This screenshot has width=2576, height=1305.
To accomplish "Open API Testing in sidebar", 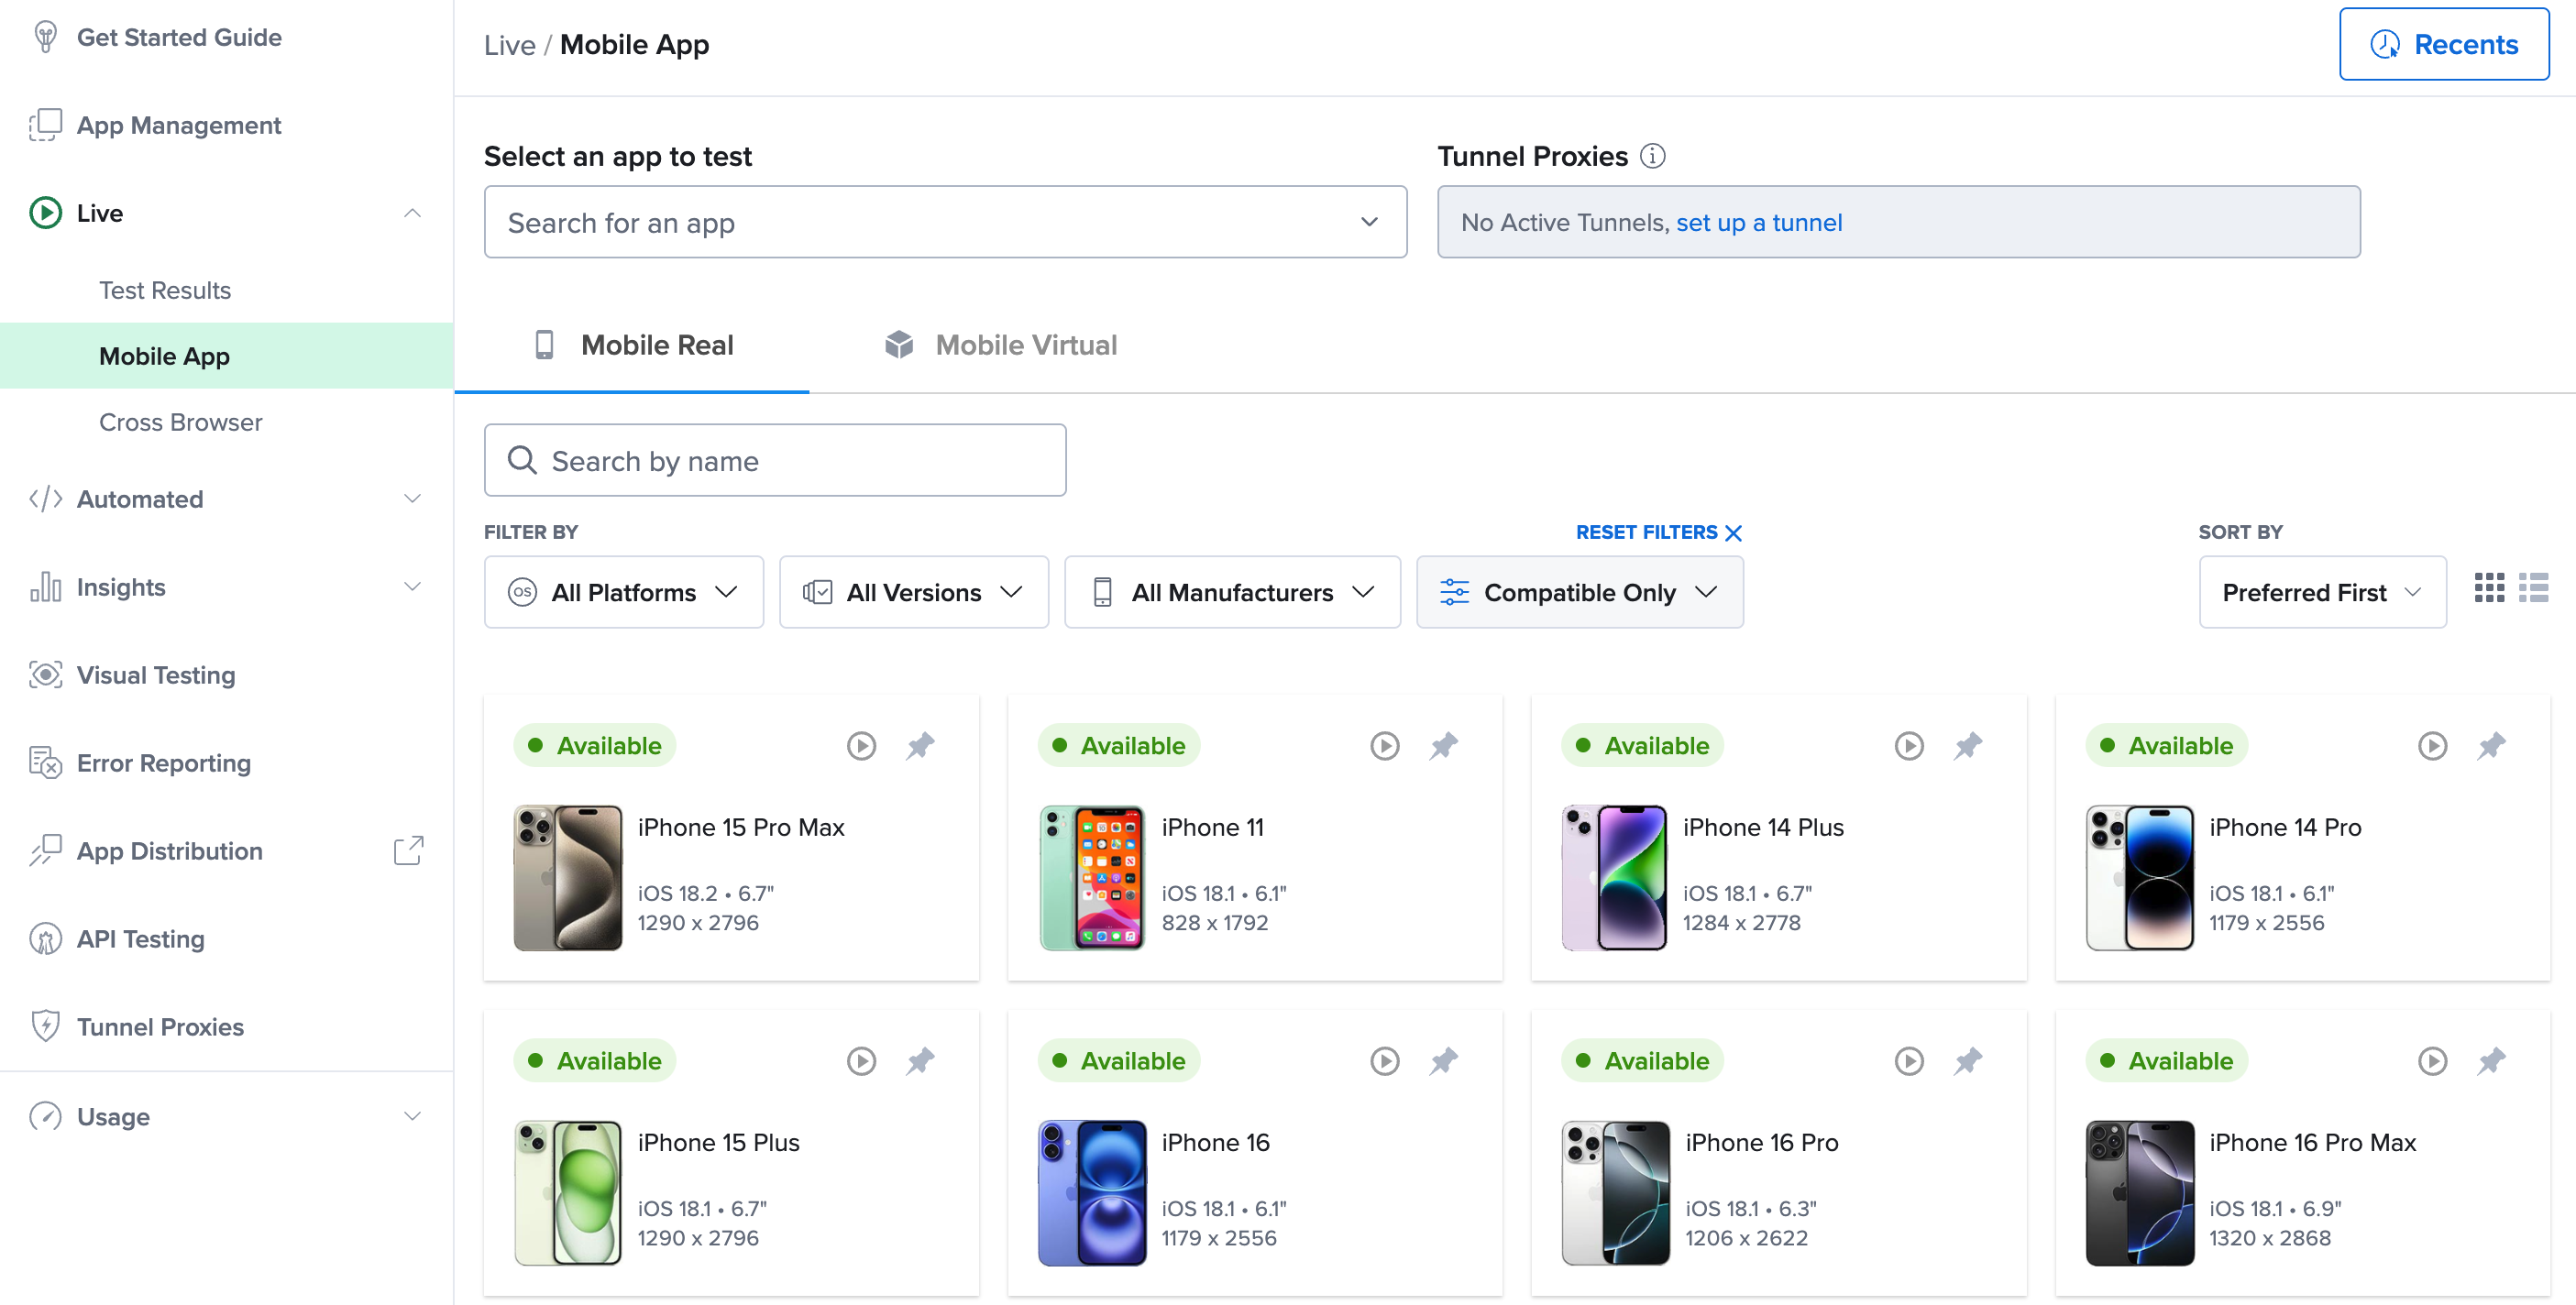I will point(140,939).
